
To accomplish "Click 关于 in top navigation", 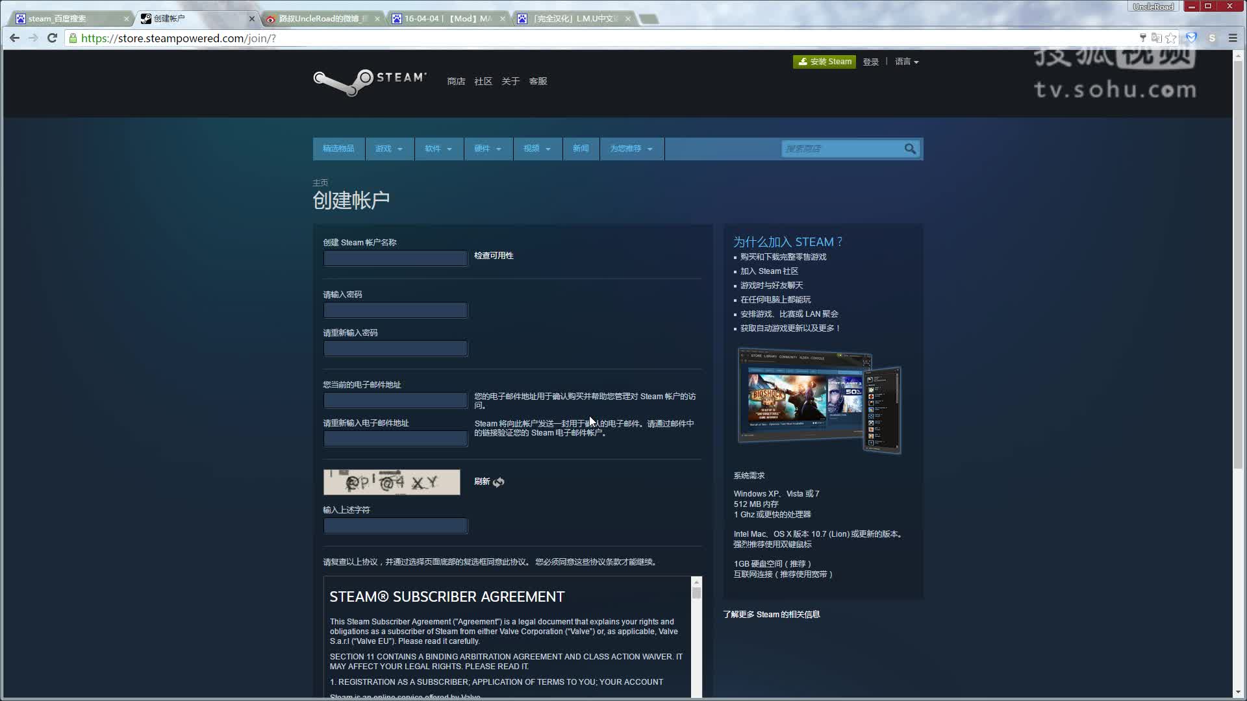I will (x=510, y=81).
